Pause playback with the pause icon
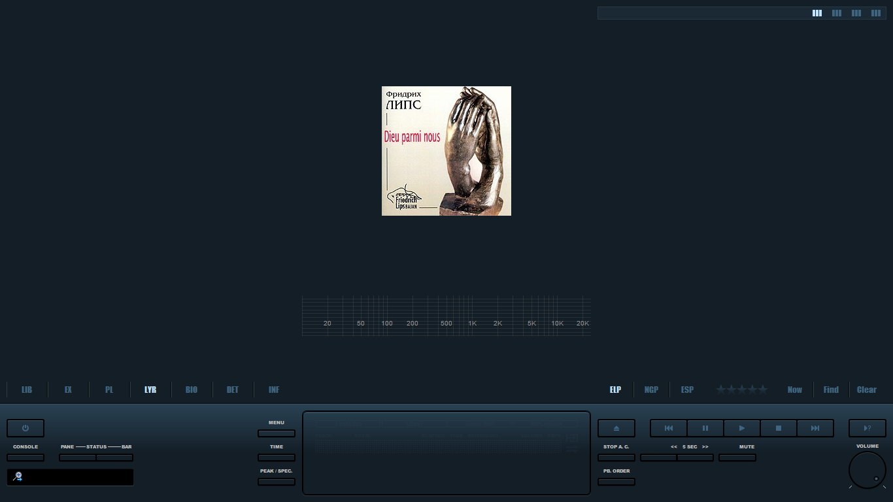The width and height of the screenshot is (893, 502). click(705, 428)
